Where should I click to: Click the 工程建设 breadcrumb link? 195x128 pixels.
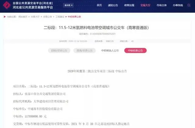click(x=60, y=17)
